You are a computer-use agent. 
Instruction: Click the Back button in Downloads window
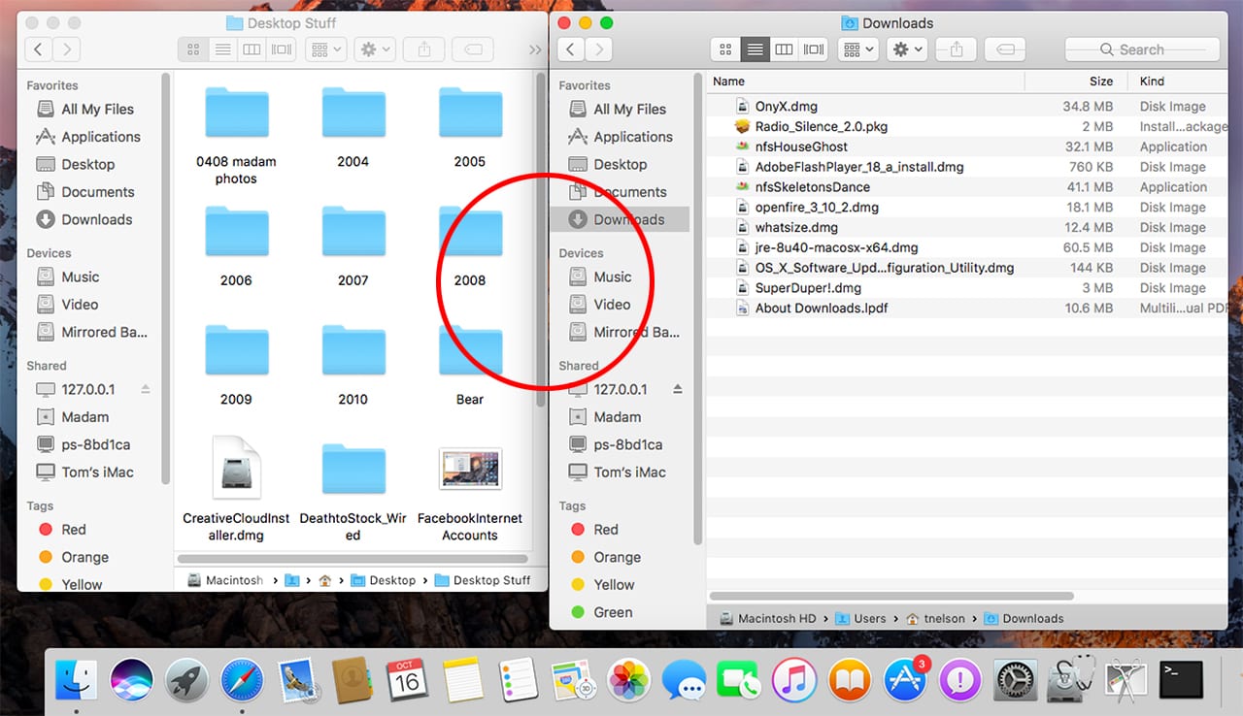(x=572, y=49)
